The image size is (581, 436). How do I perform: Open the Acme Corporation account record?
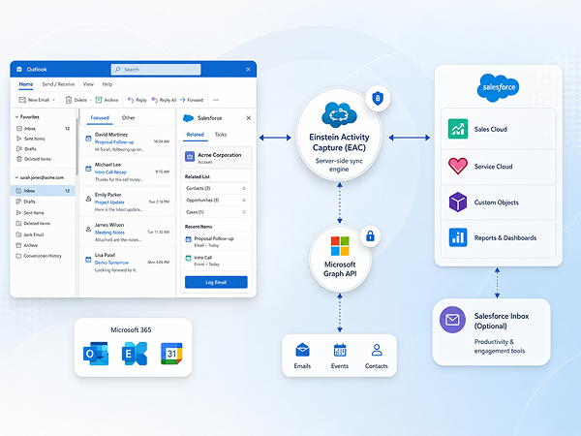coord(216,158)
